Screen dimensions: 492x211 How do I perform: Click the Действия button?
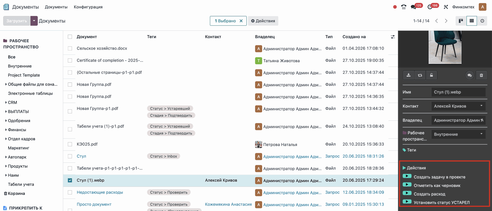tap(263, 21)
